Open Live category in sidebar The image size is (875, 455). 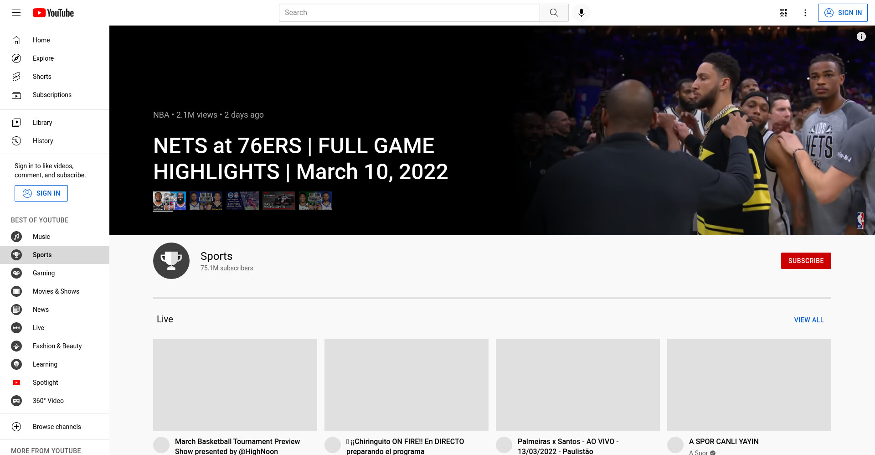[x=55, y=328]
